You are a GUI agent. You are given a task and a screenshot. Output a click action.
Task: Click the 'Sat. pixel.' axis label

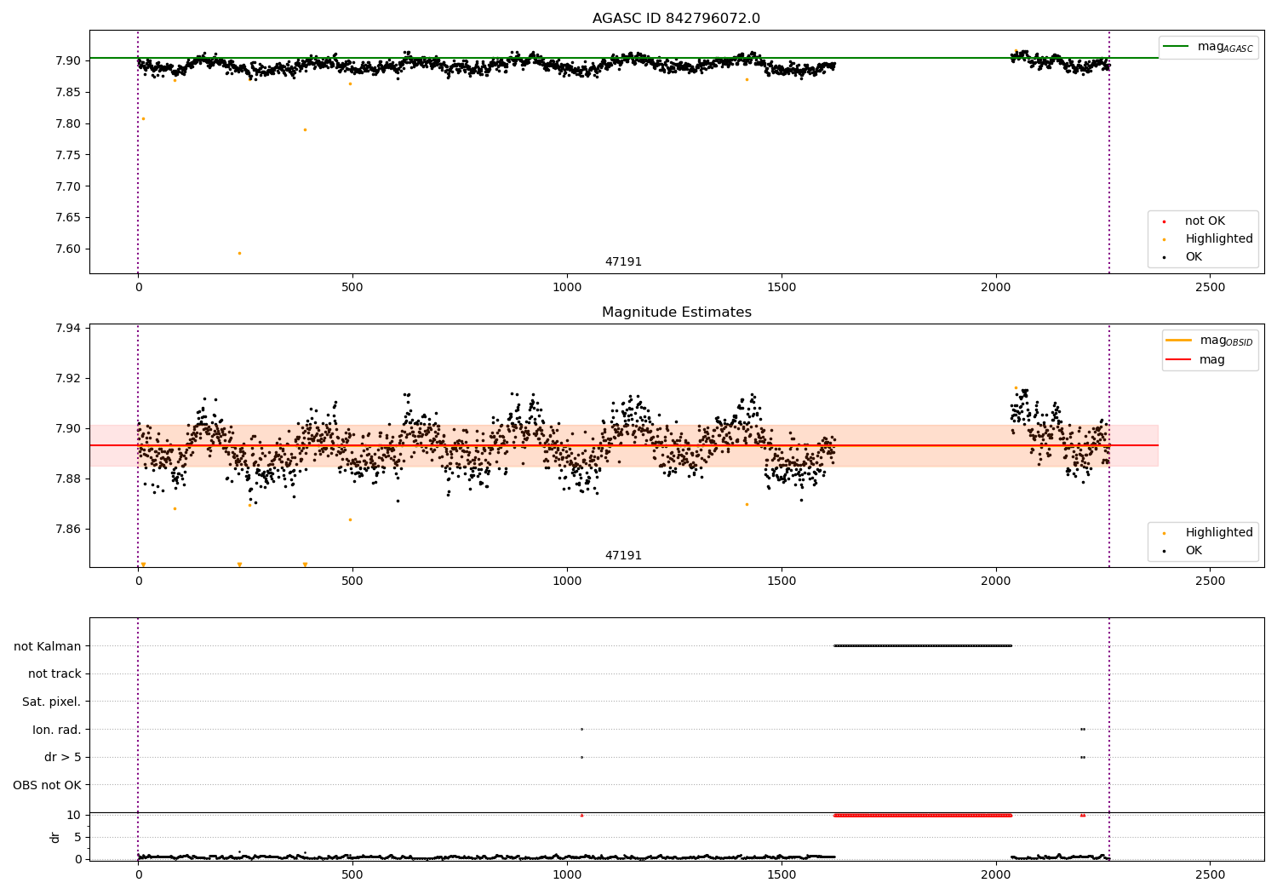tap(52, 702)
